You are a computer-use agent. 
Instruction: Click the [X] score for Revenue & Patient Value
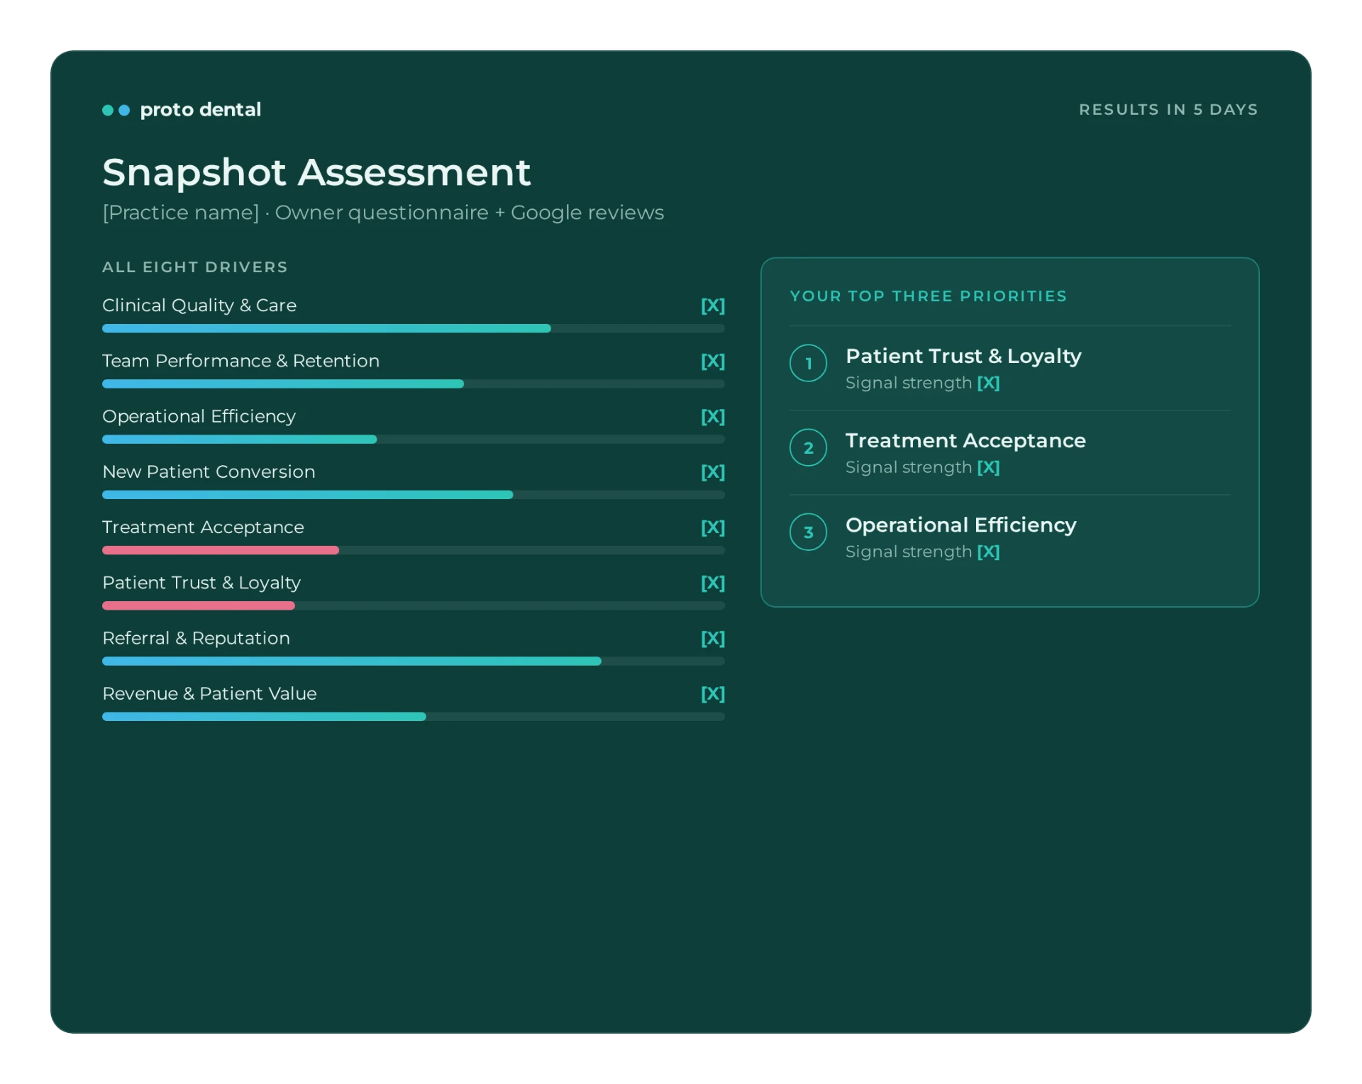coord(713,694)
